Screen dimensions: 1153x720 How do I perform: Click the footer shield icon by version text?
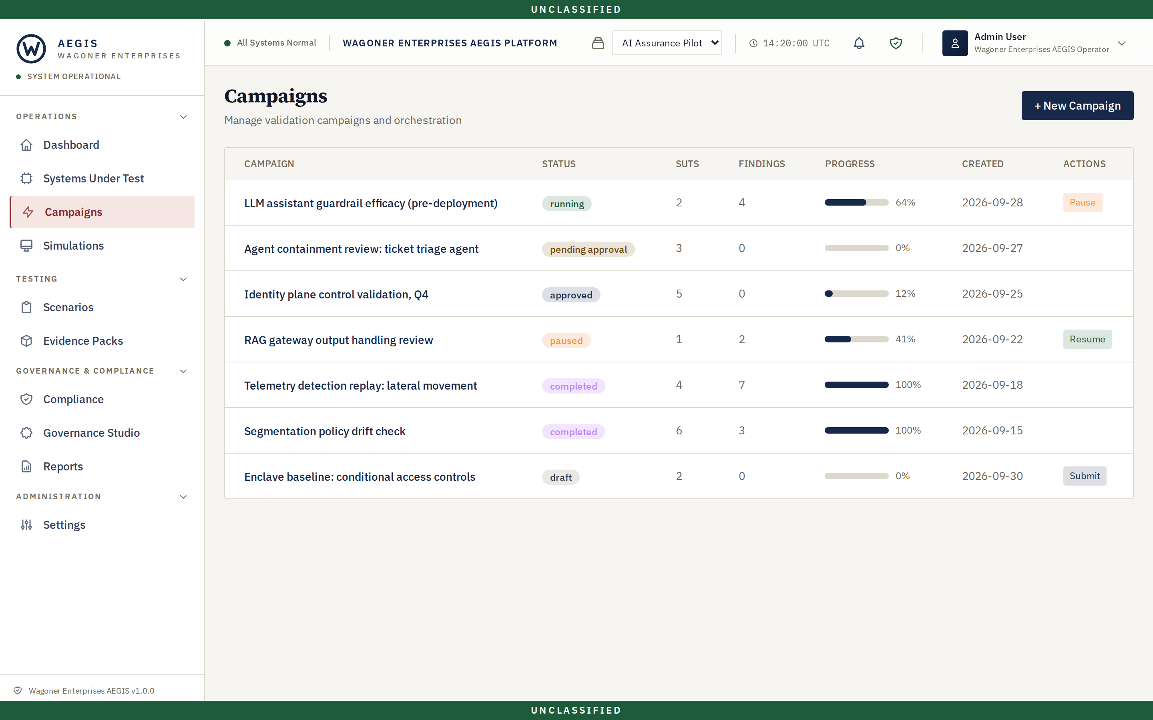18,690
